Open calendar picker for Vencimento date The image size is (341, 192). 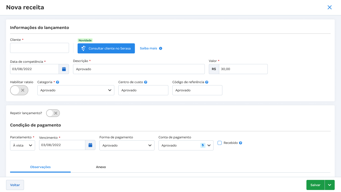coord(90,145)
